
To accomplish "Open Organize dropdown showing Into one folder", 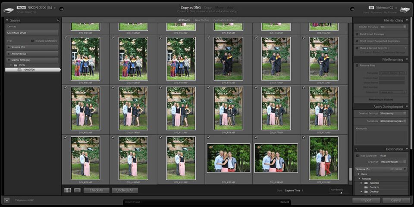I will (393, 162).
